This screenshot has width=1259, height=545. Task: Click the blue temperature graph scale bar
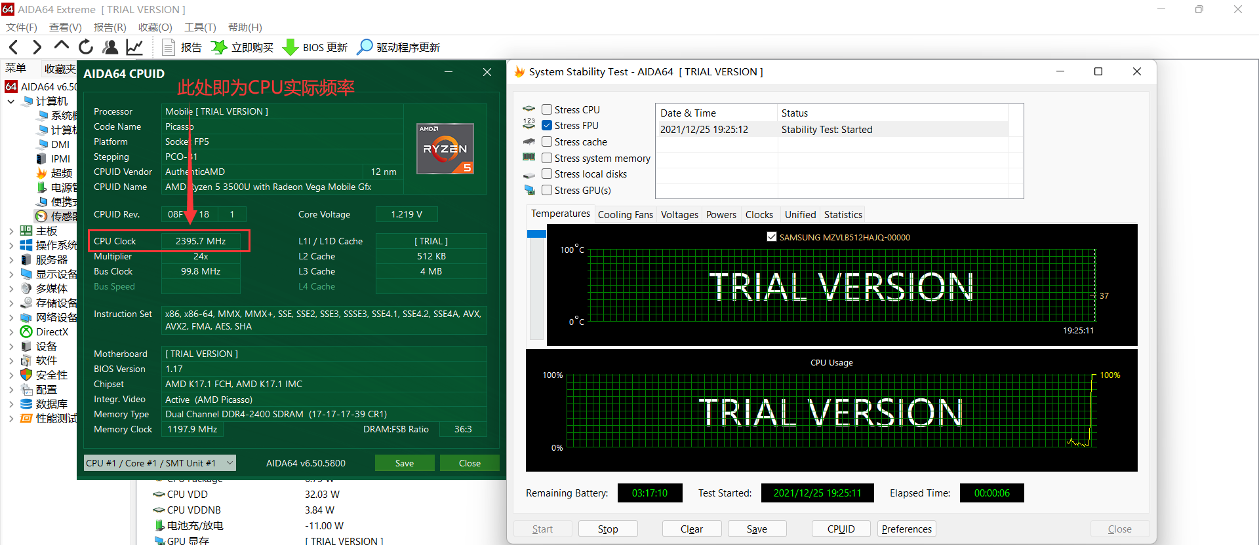536,234
